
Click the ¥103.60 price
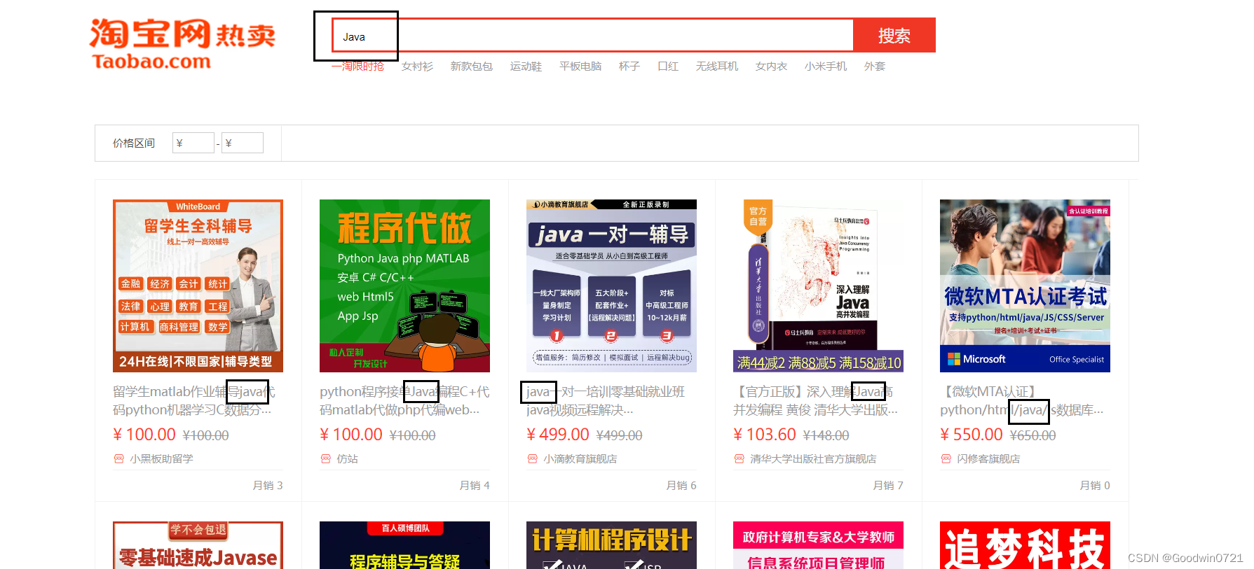point(765,435)
